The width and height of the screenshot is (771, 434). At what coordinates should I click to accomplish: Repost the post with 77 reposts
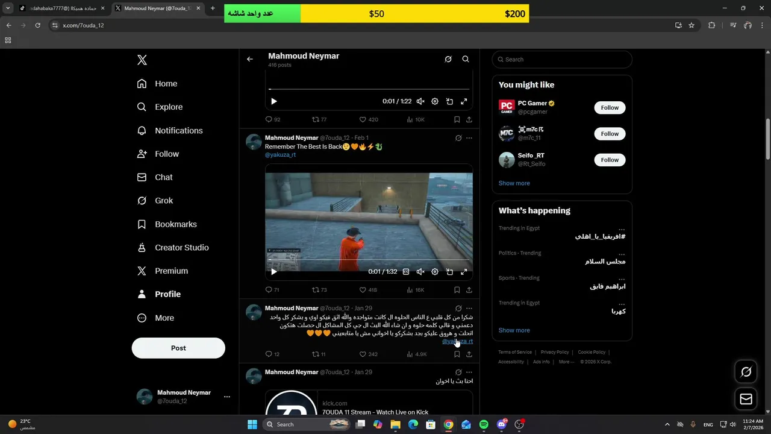pos(319,119)
